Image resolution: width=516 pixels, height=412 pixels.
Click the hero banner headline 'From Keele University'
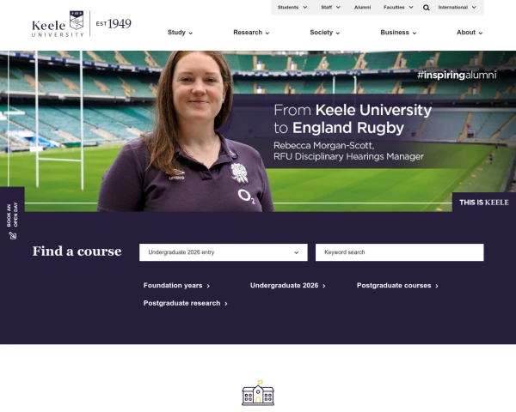[353, 110]
